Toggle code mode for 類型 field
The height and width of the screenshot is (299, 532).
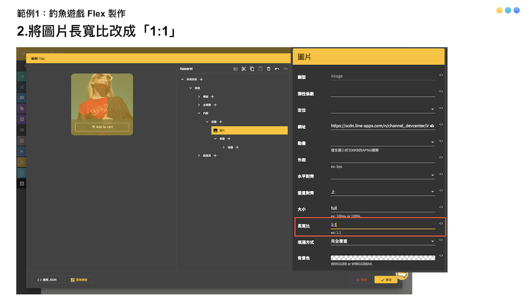click(x=441, y=75)
